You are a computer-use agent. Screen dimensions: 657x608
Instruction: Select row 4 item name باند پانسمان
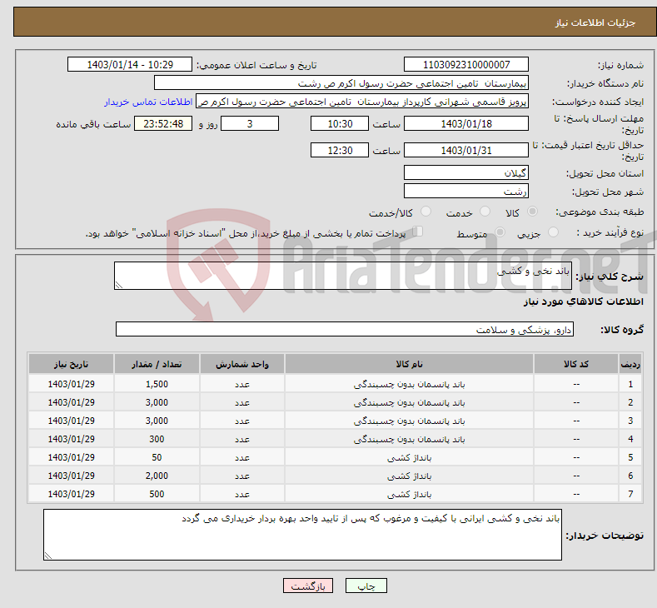tap(410, 440)
